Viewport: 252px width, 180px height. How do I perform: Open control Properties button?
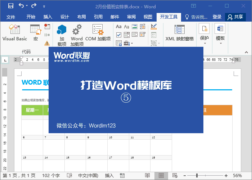pos(154,35)
